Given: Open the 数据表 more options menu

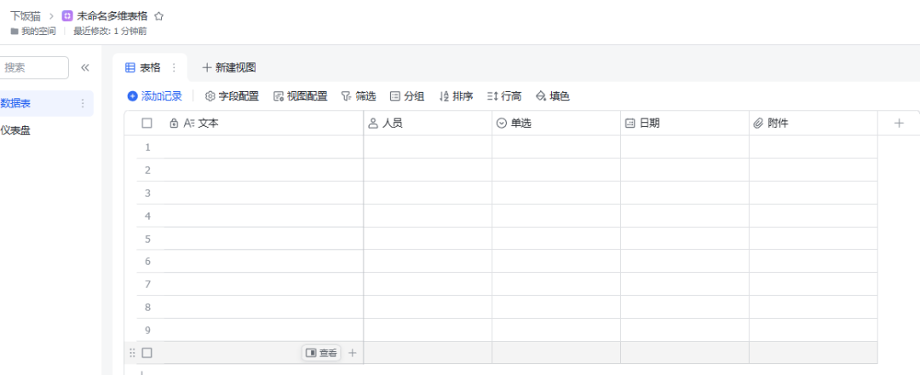Looking at the screenshot, I should pyautogui.click(x=83, y=103).
